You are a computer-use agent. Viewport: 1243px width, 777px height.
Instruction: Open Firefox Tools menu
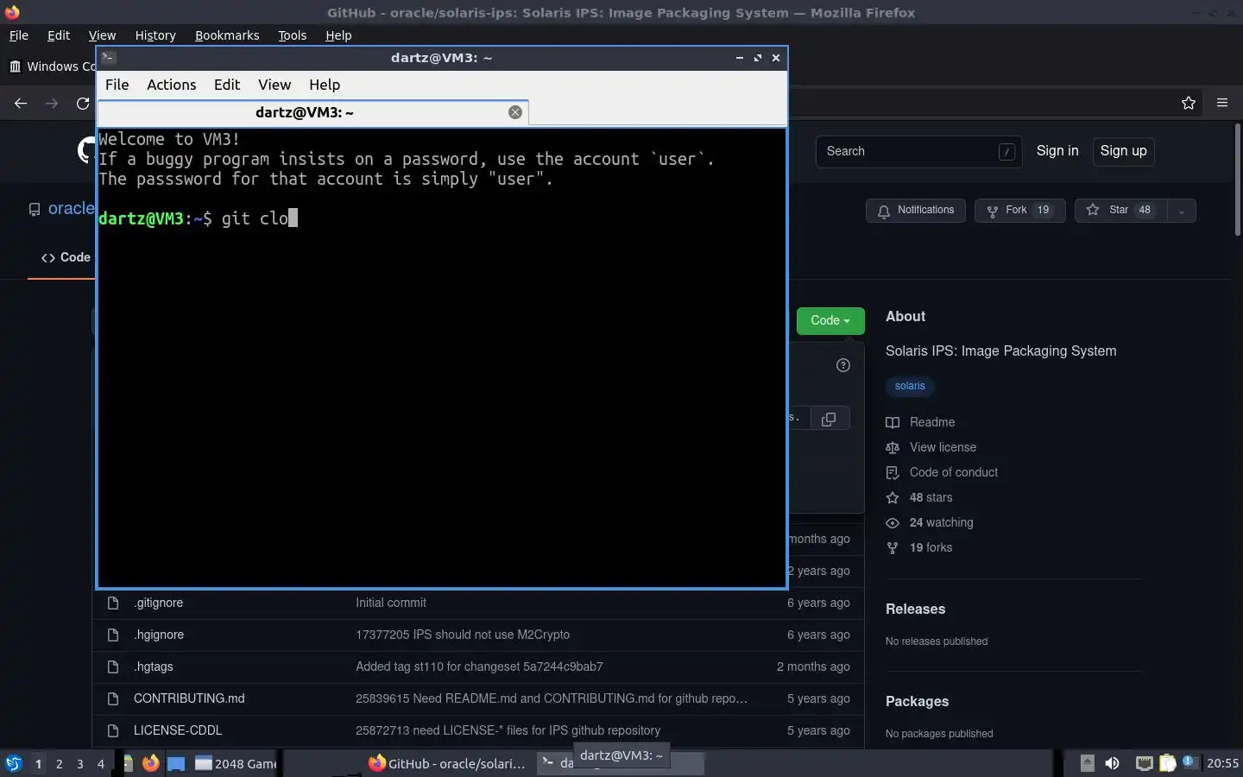pos(293,35)
